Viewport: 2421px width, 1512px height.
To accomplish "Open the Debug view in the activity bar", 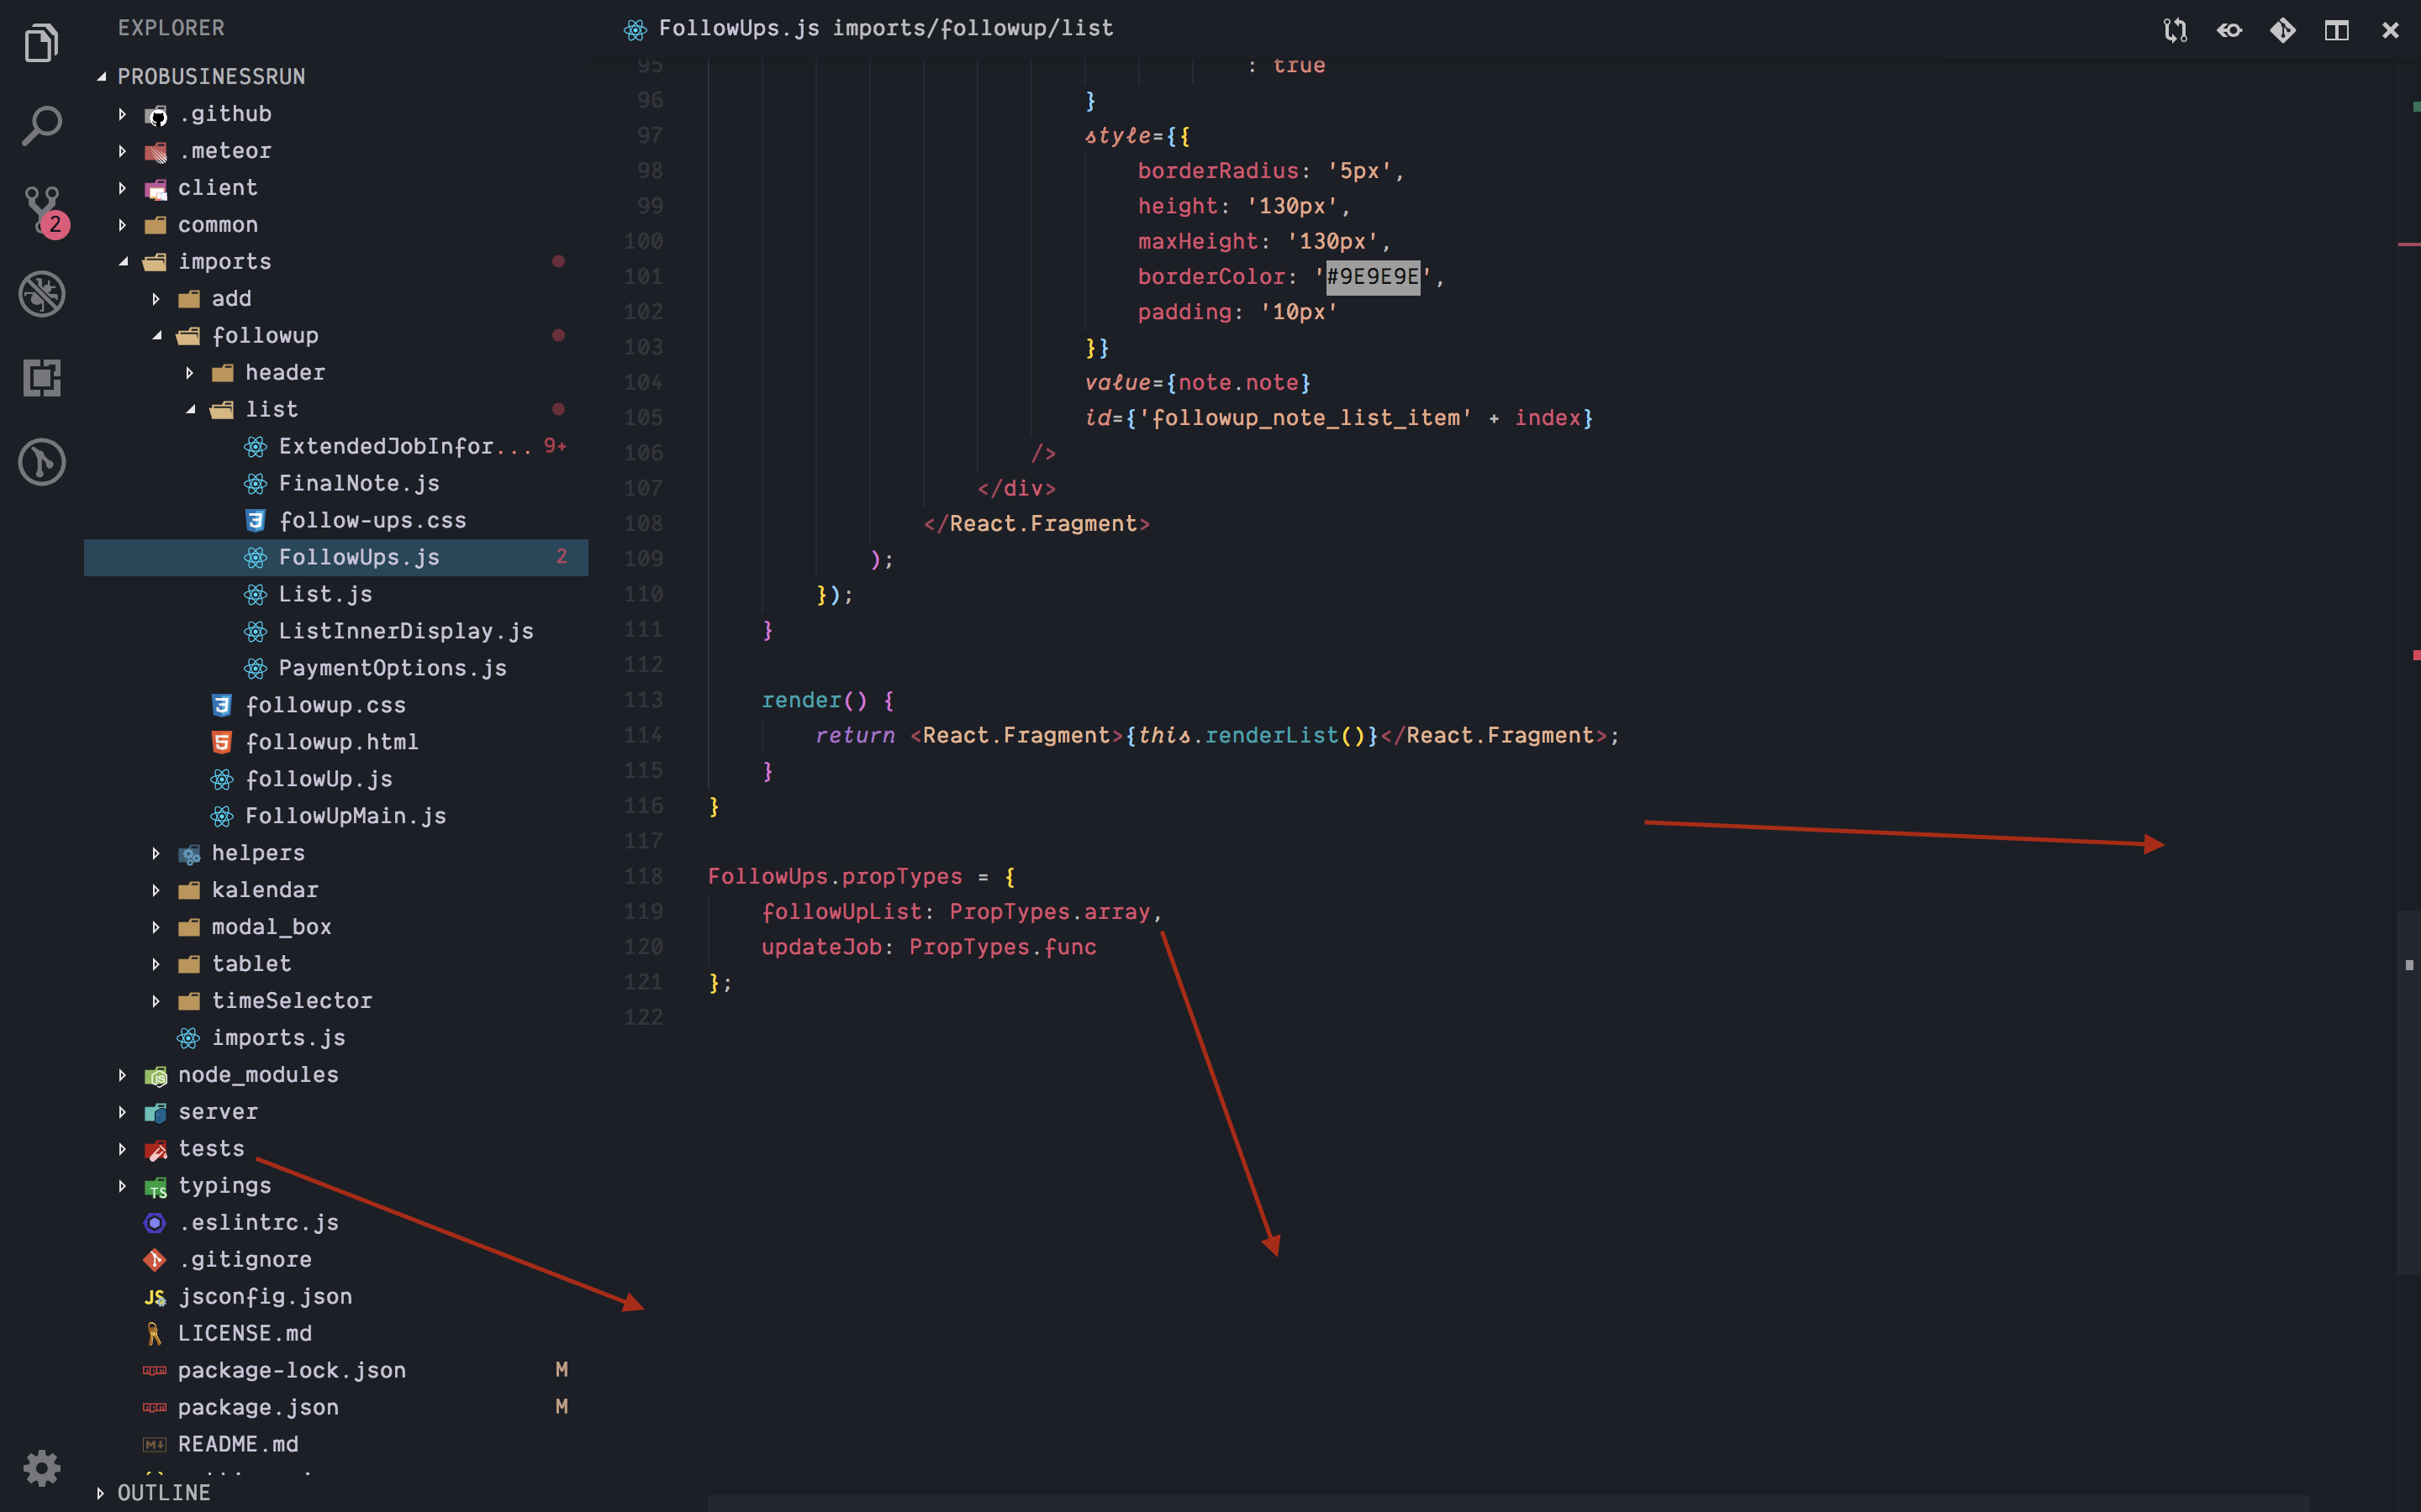I will tap(42, 293).
